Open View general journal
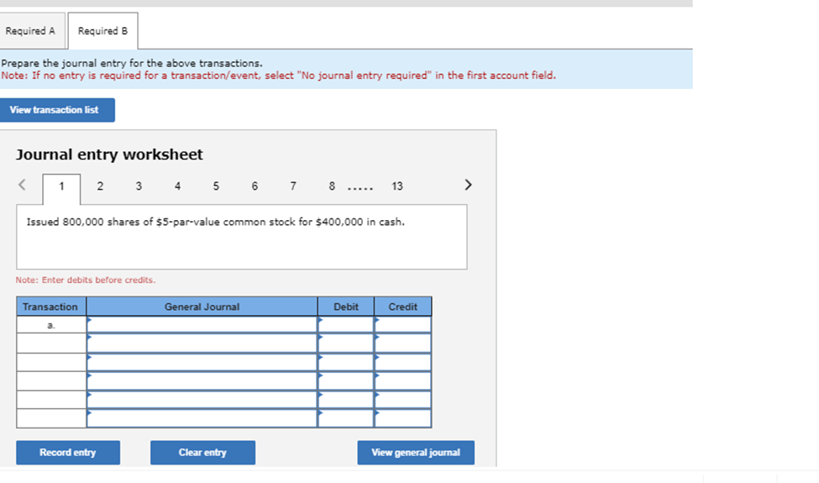This screenshot has height=483, width=819. click(416, 453)
